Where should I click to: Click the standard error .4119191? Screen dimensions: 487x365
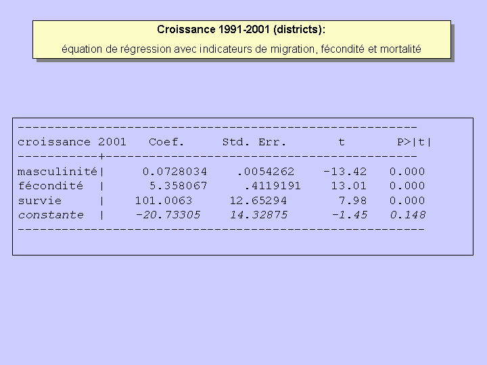(273, 186)
